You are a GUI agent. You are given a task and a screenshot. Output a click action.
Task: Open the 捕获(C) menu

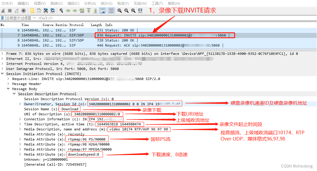74,4
